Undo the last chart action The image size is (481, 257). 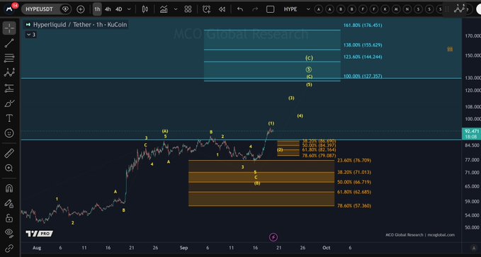point(240,9)
